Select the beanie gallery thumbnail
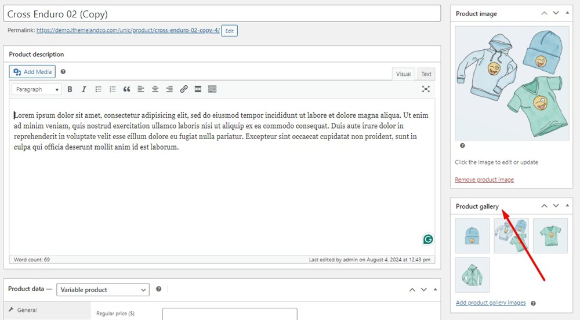The image size is (580, 320). click(472, 236)
